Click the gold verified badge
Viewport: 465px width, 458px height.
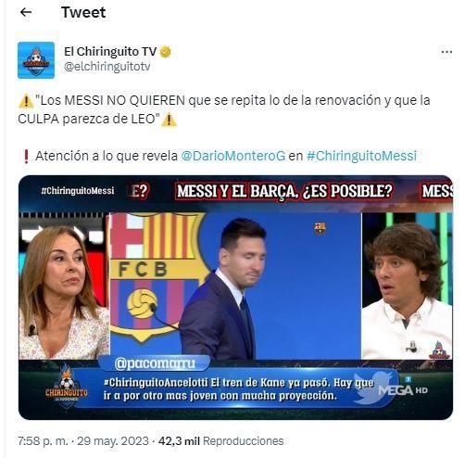165,52
